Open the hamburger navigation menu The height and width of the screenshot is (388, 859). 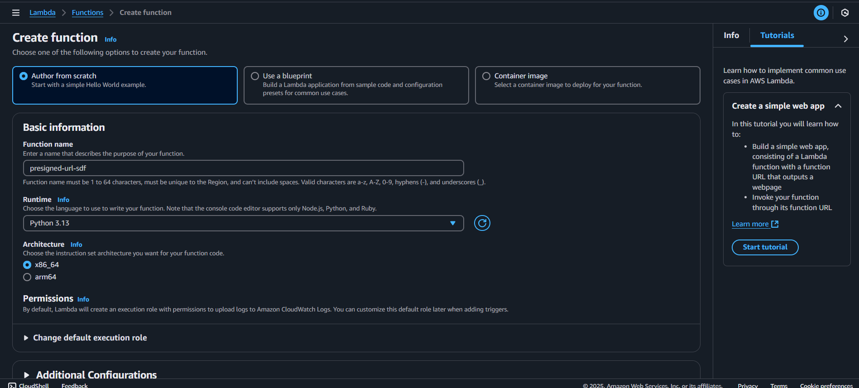pyautogui.click(x=16, y=13)
